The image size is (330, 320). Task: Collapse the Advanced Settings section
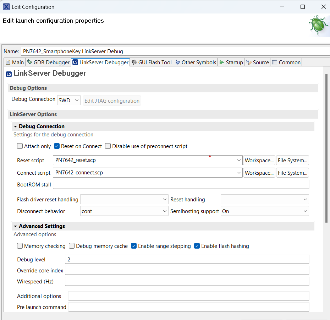pos(15,226)
